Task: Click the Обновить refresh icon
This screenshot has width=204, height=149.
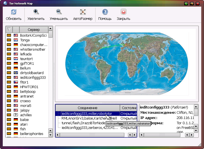Action: pos(14,12)
